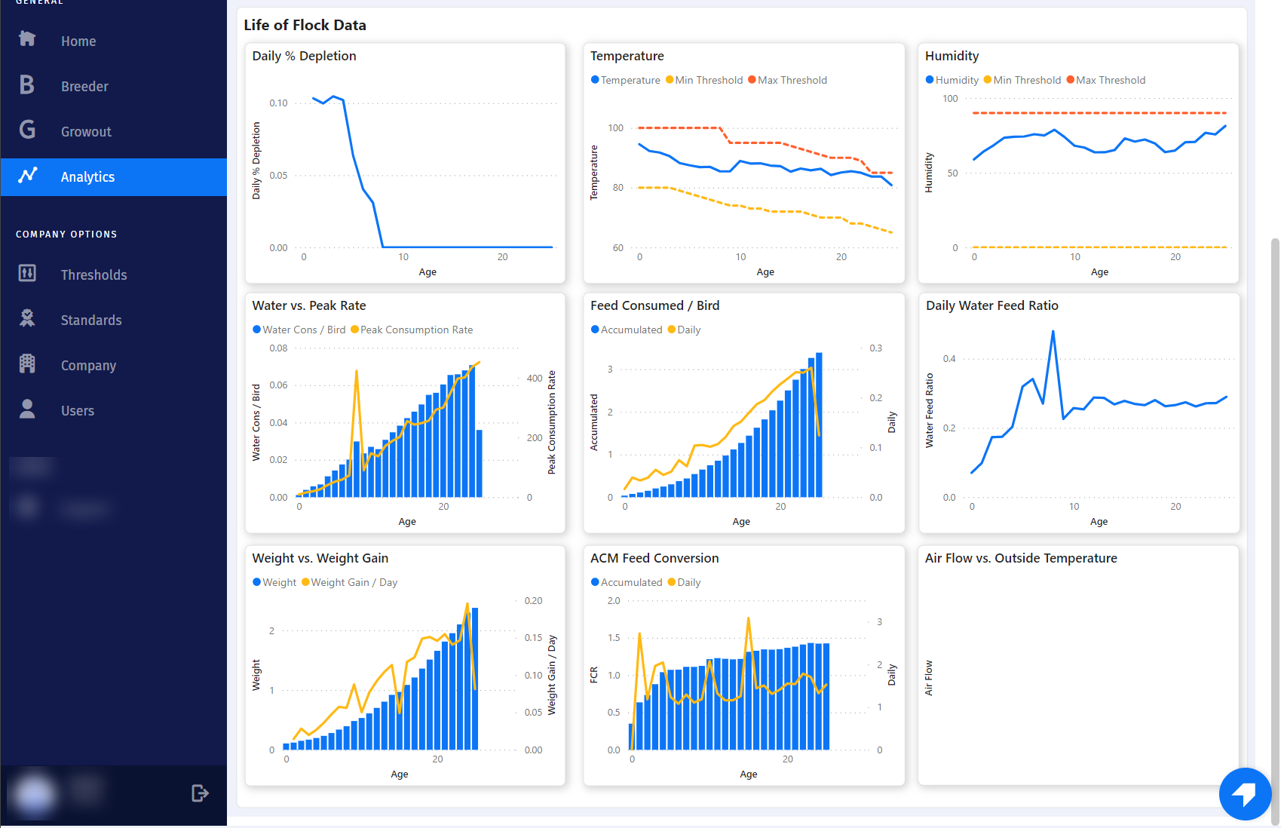The height and width of the screenshot is (828, 1281).
Task: Click the tallest bar in Weight vs. Weight Gain
Action: click(475, 679)
